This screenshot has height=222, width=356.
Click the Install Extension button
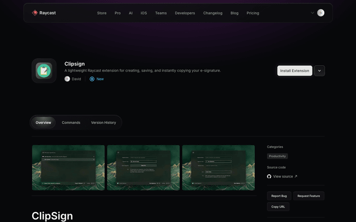tap(294, 70)
